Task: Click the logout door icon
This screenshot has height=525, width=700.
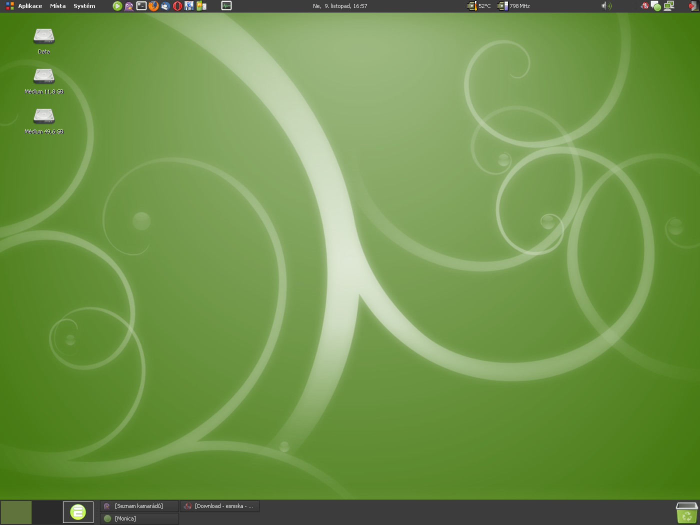Action: tap(693, 6)
